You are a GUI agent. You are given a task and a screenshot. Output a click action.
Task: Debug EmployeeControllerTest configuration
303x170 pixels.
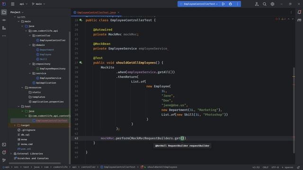point(231,4)
